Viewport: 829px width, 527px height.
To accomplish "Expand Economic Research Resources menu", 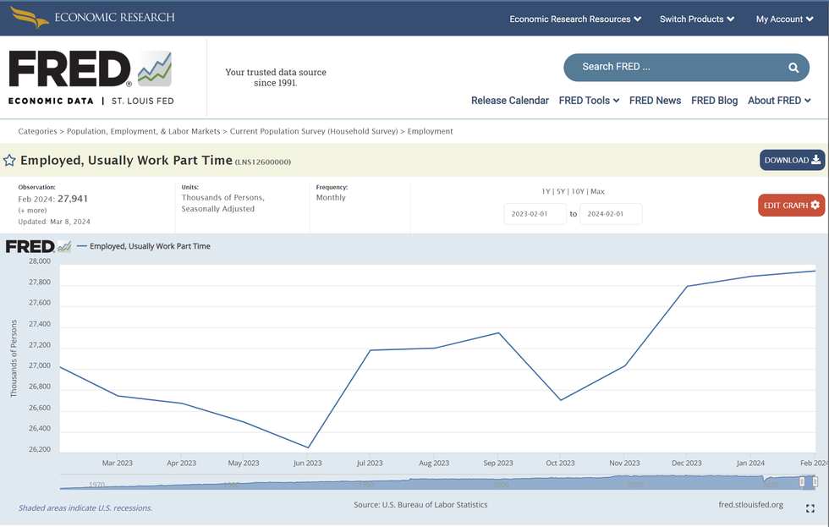I will [x=575, y=19].
